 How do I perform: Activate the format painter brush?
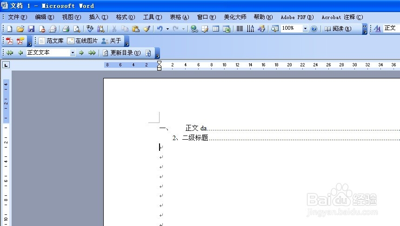click(x=147, y=28)
